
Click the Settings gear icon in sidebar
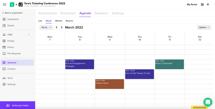point(4,84)
